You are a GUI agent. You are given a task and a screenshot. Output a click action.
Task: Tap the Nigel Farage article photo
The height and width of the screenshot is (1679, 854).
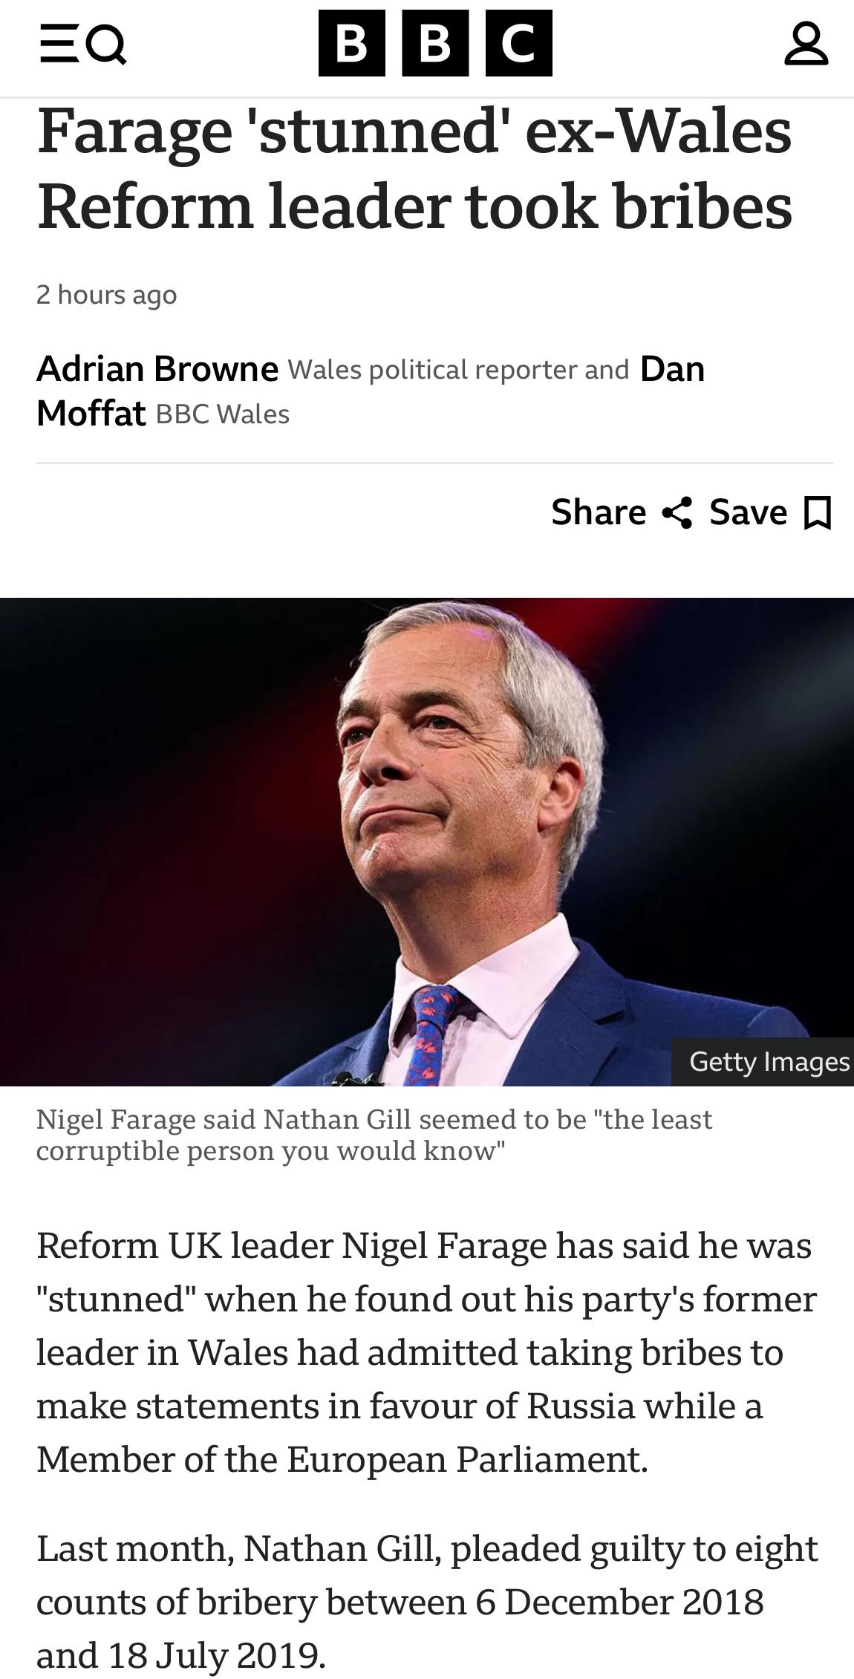coord(427,841)
